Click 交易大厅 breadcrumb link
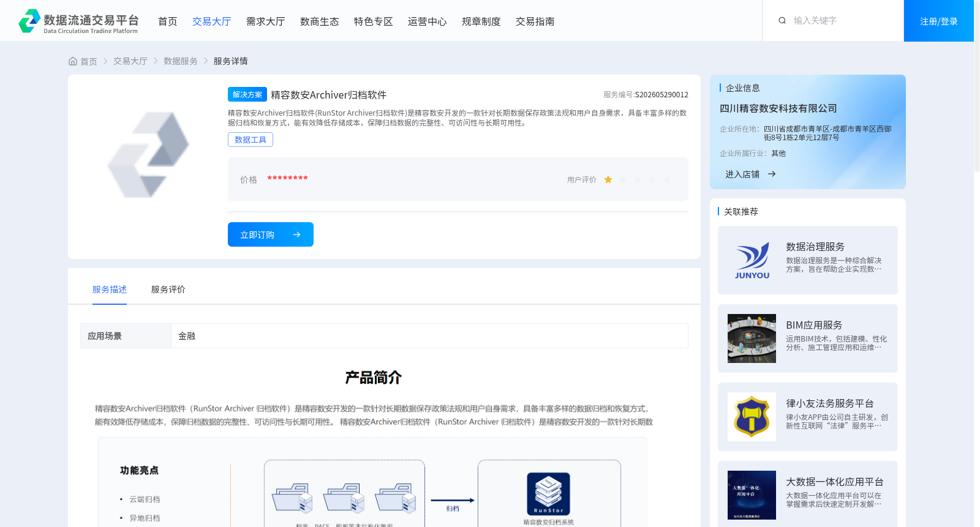The height and width of the screenshot is (527, 980). [x=130, y=61]
